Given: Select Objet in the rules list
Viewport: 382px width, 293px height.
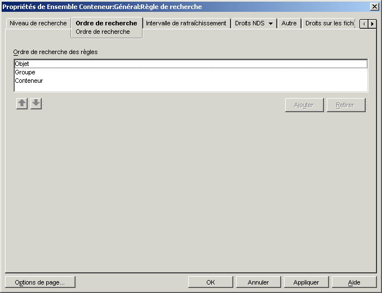Looking at the screenshot, I should tap(191, 64).
